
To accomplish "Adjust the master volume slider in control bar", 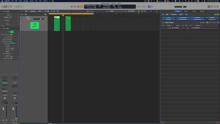I will [x=180, y=7].
